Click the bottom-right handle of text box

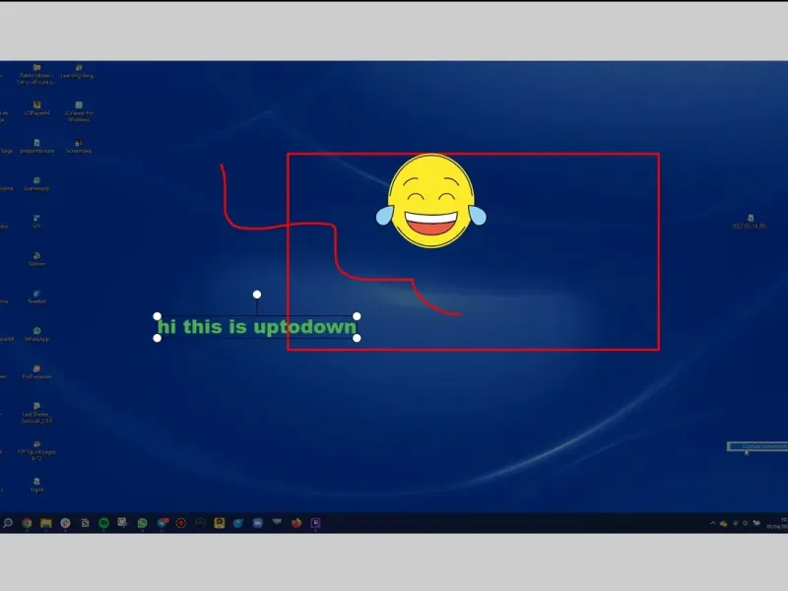pos(357,338)
